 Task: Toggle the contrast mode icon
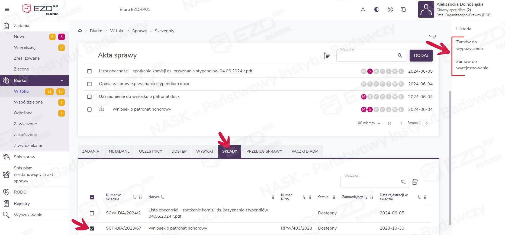coord(377,10)
